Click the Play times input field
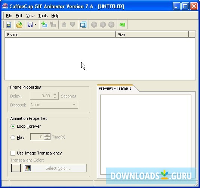 37,137
